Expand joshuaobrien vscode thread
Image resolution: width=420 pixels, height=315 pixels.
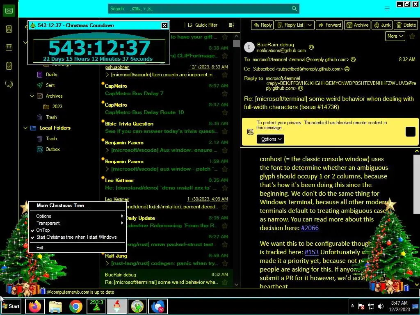(107, 75)
